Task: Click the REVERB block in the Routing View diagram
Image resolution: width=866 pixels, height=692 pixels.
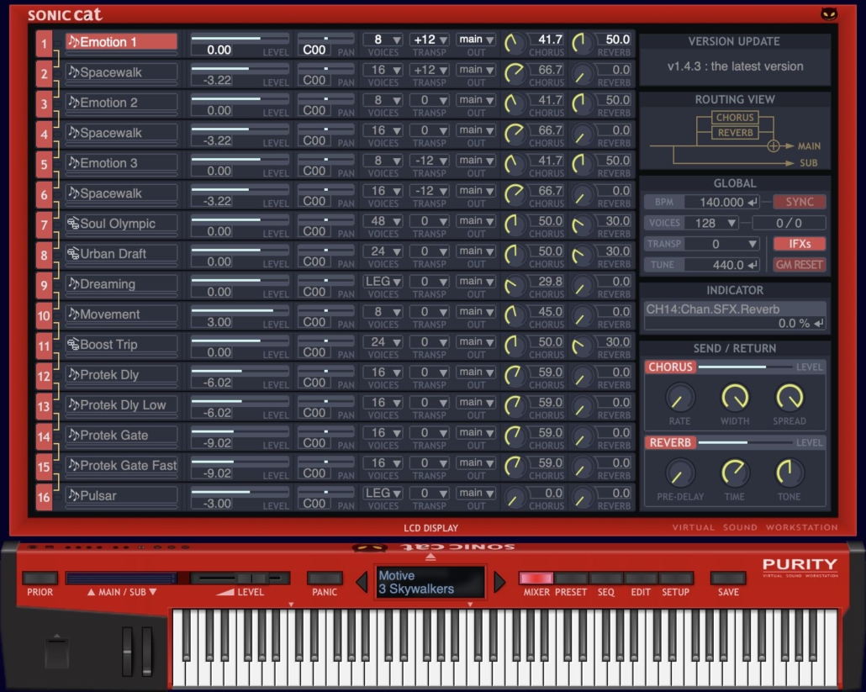Action: (x=736, y=132)
